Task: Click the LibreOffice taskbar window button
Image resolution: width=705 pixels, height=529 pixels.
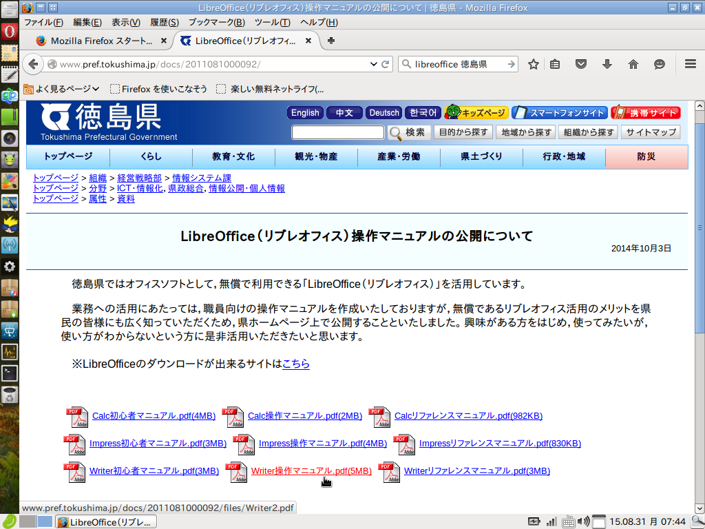Action: tap(106, 522)
